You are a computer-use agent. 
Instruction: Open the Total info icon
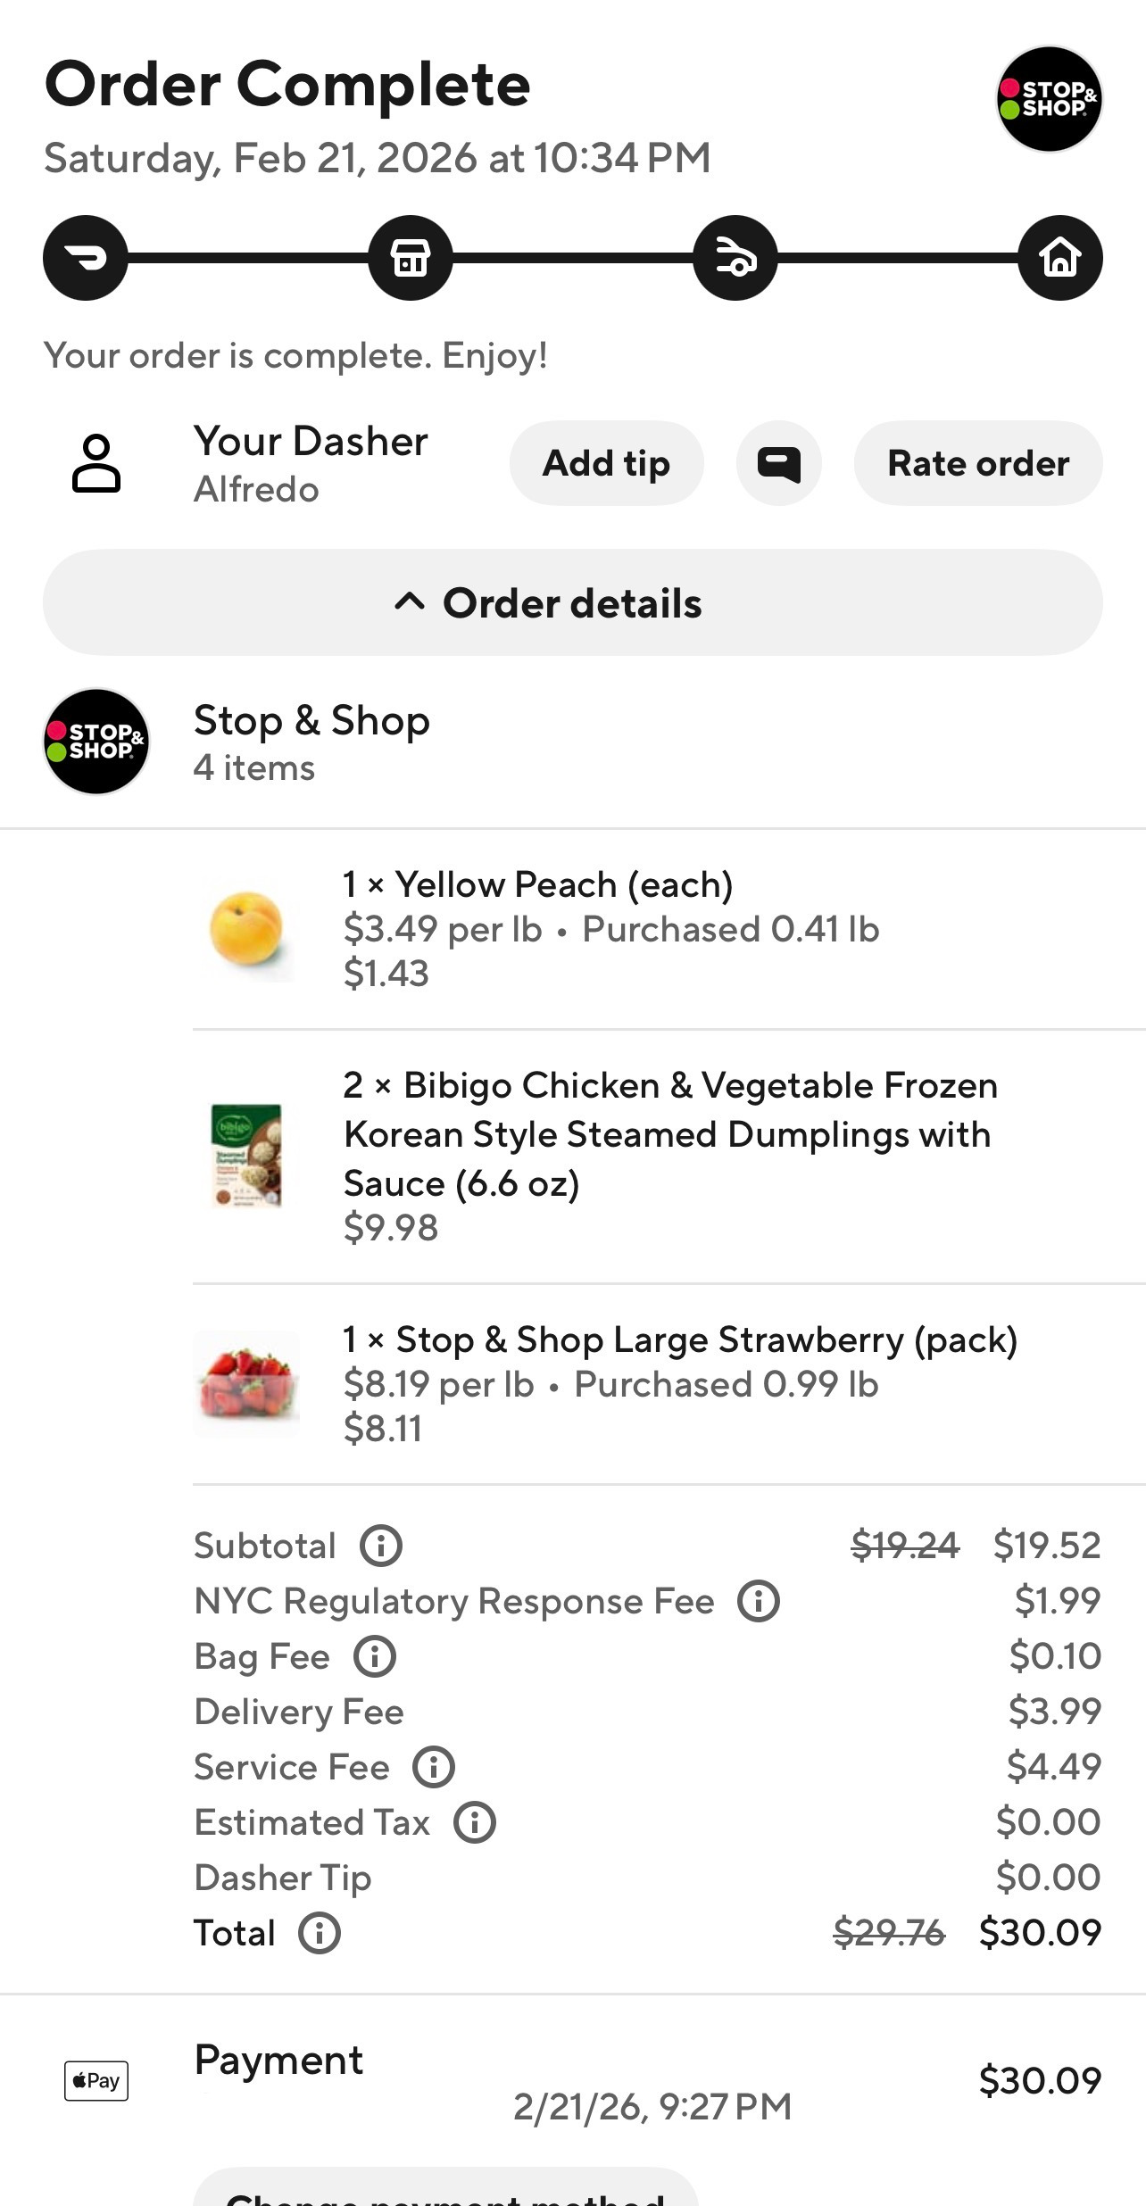point(320,1933)
